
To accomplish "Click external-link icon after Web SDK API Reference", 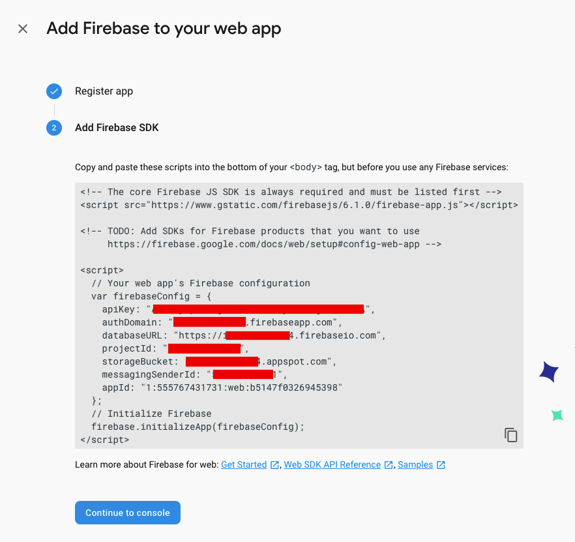I will 389,465.
